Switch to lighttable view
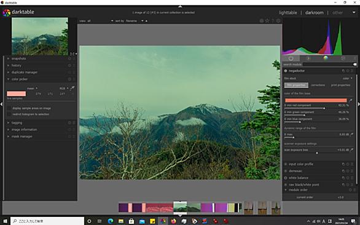Viewport: 360px width, 225px height. 288,13
